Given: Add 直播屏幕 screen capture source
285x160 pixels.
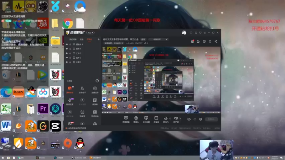Looking at the screenshot, I should [x=126, y=119].
